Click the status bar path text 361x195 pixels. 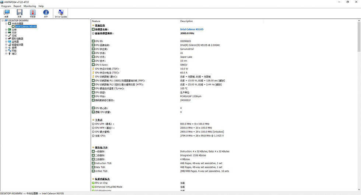[x=32, y=194]
